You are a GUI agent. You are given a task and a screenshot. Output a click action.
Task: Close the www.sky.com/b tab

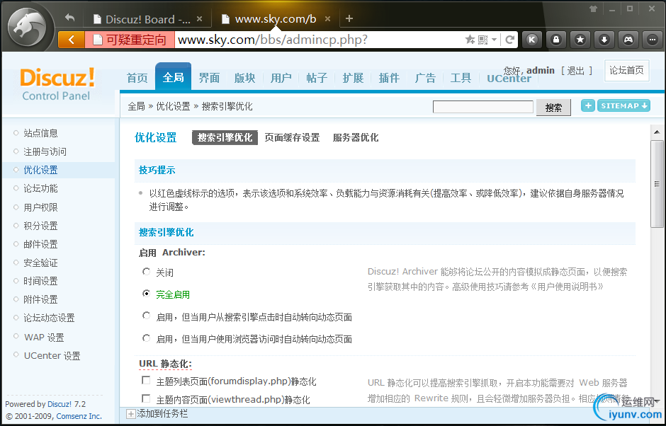tap(327, 19)
